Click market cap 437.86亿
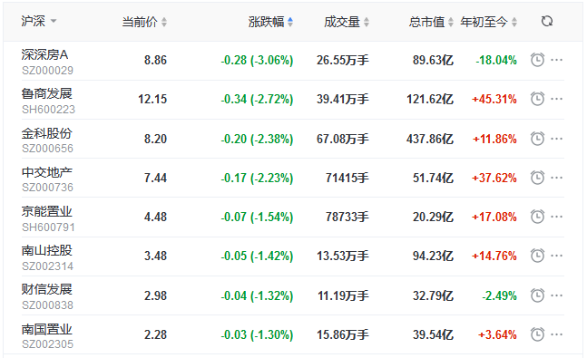This screenshot has width=587, height=358. pyautogui.click(x=430, y=140)
